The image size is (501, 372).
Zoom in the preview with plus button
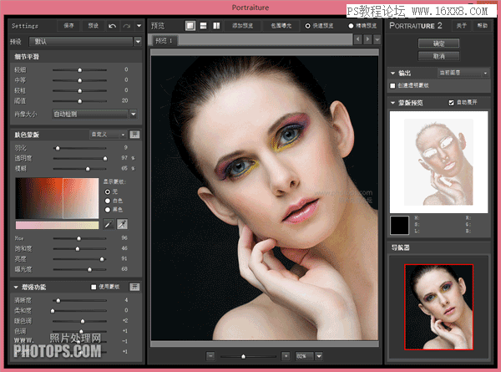point(286,355)
